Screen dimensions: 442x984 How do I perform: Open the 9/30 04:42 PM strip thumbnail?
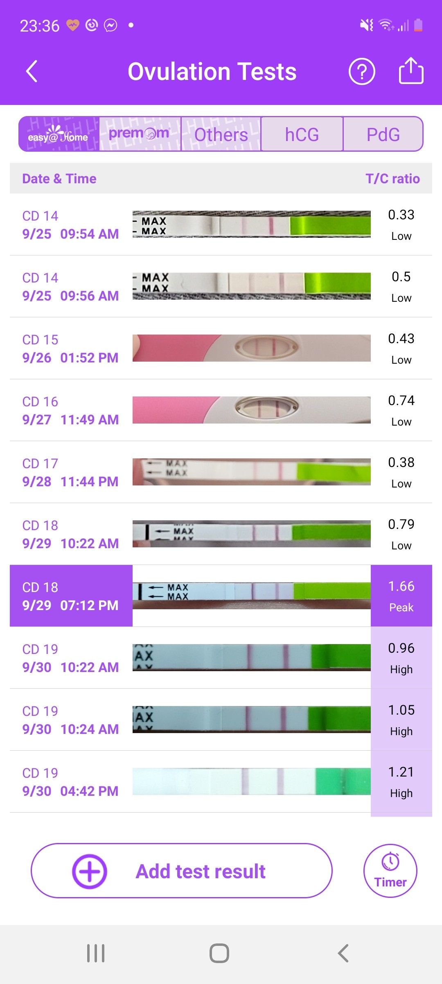[x=251, y=781]
